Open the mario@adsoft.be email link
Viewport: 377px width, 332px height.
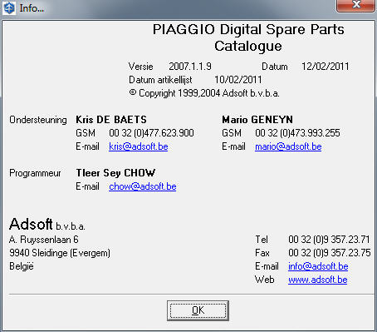tap(288, 146)
